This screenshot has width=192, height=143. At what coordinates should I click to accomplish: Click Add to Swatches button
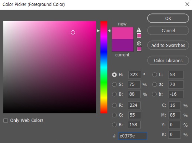[x=168, y=45]
